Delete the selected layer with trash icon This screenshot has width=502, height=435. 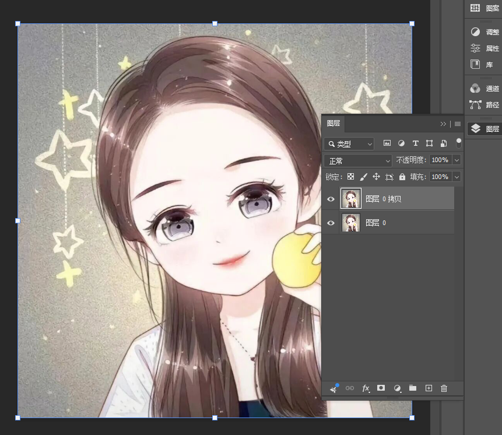[444, 388]
